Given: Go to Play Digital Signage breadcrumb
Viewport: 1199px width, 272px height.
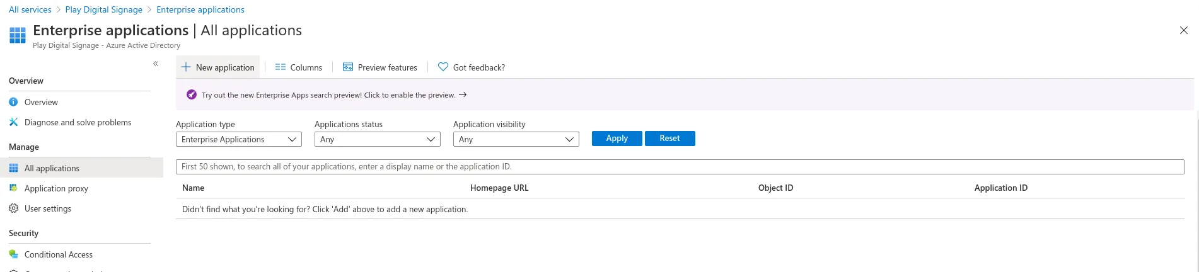Looking at the screenshot, I should point(104,9).
